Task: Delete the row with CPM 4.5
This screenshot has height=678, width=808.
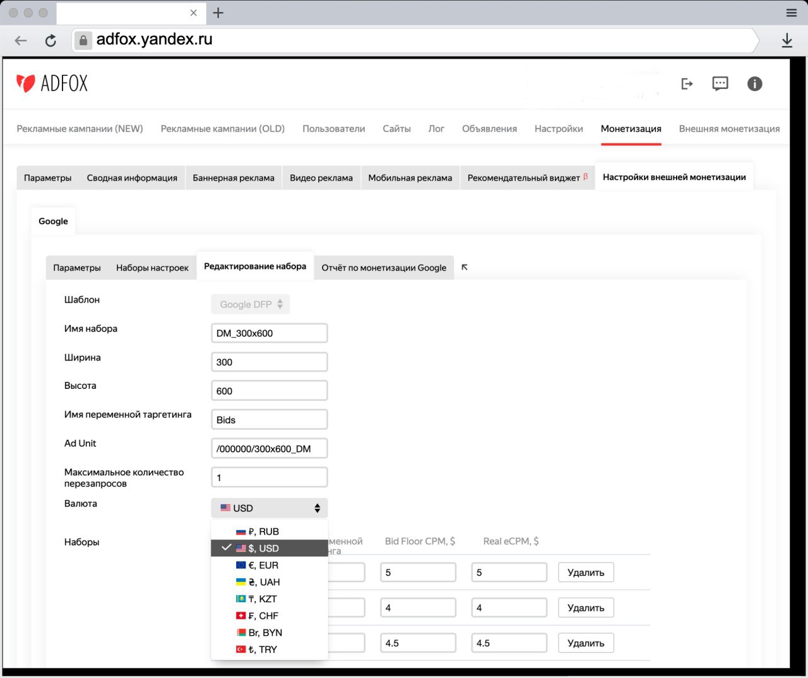Action: click(x=585, y=643)
